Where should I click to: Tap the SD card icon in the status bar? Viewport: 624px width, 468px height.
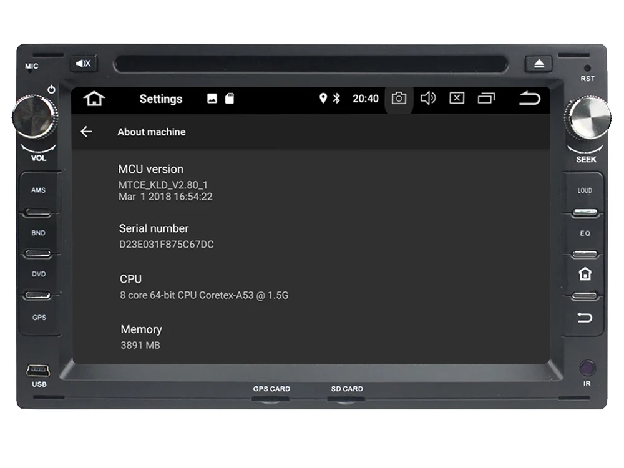pyautogui.click(x=228, y=99)
